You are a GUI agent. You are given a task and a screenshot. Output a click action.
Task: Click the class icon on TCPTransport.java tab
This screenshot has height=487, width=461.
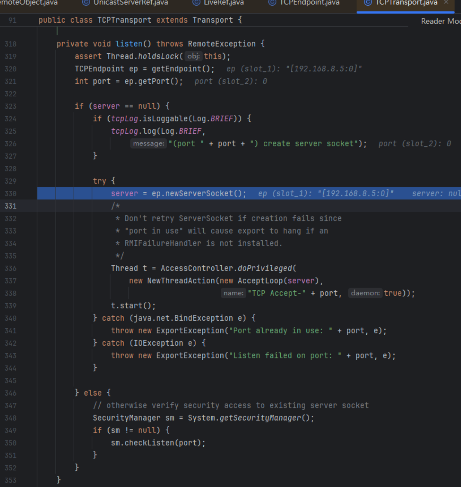click(x=368, y=3)
